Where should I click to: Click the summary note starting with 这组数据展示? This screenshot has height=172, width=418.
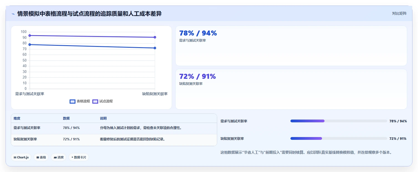click(x=306, y=153)
